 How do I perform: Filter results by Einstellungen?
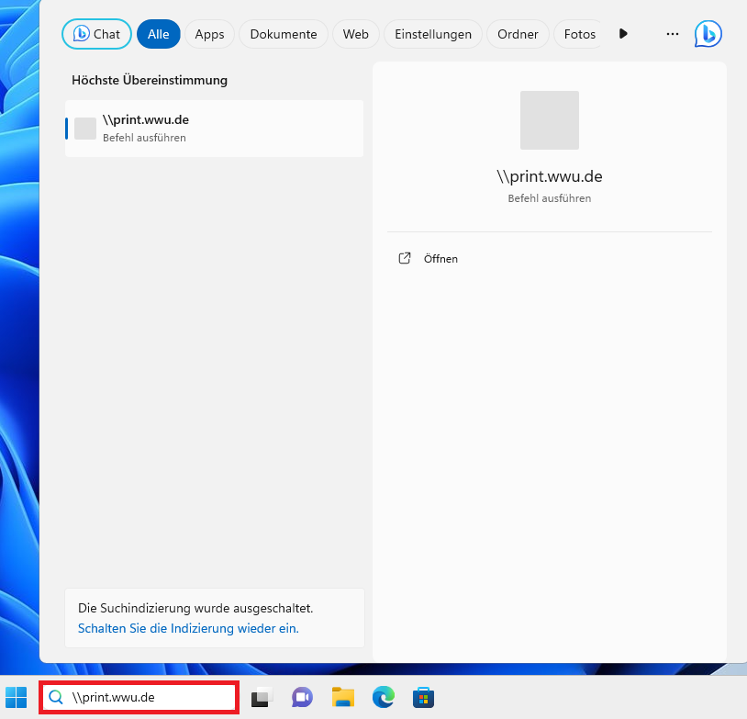[x=433, y=34]
